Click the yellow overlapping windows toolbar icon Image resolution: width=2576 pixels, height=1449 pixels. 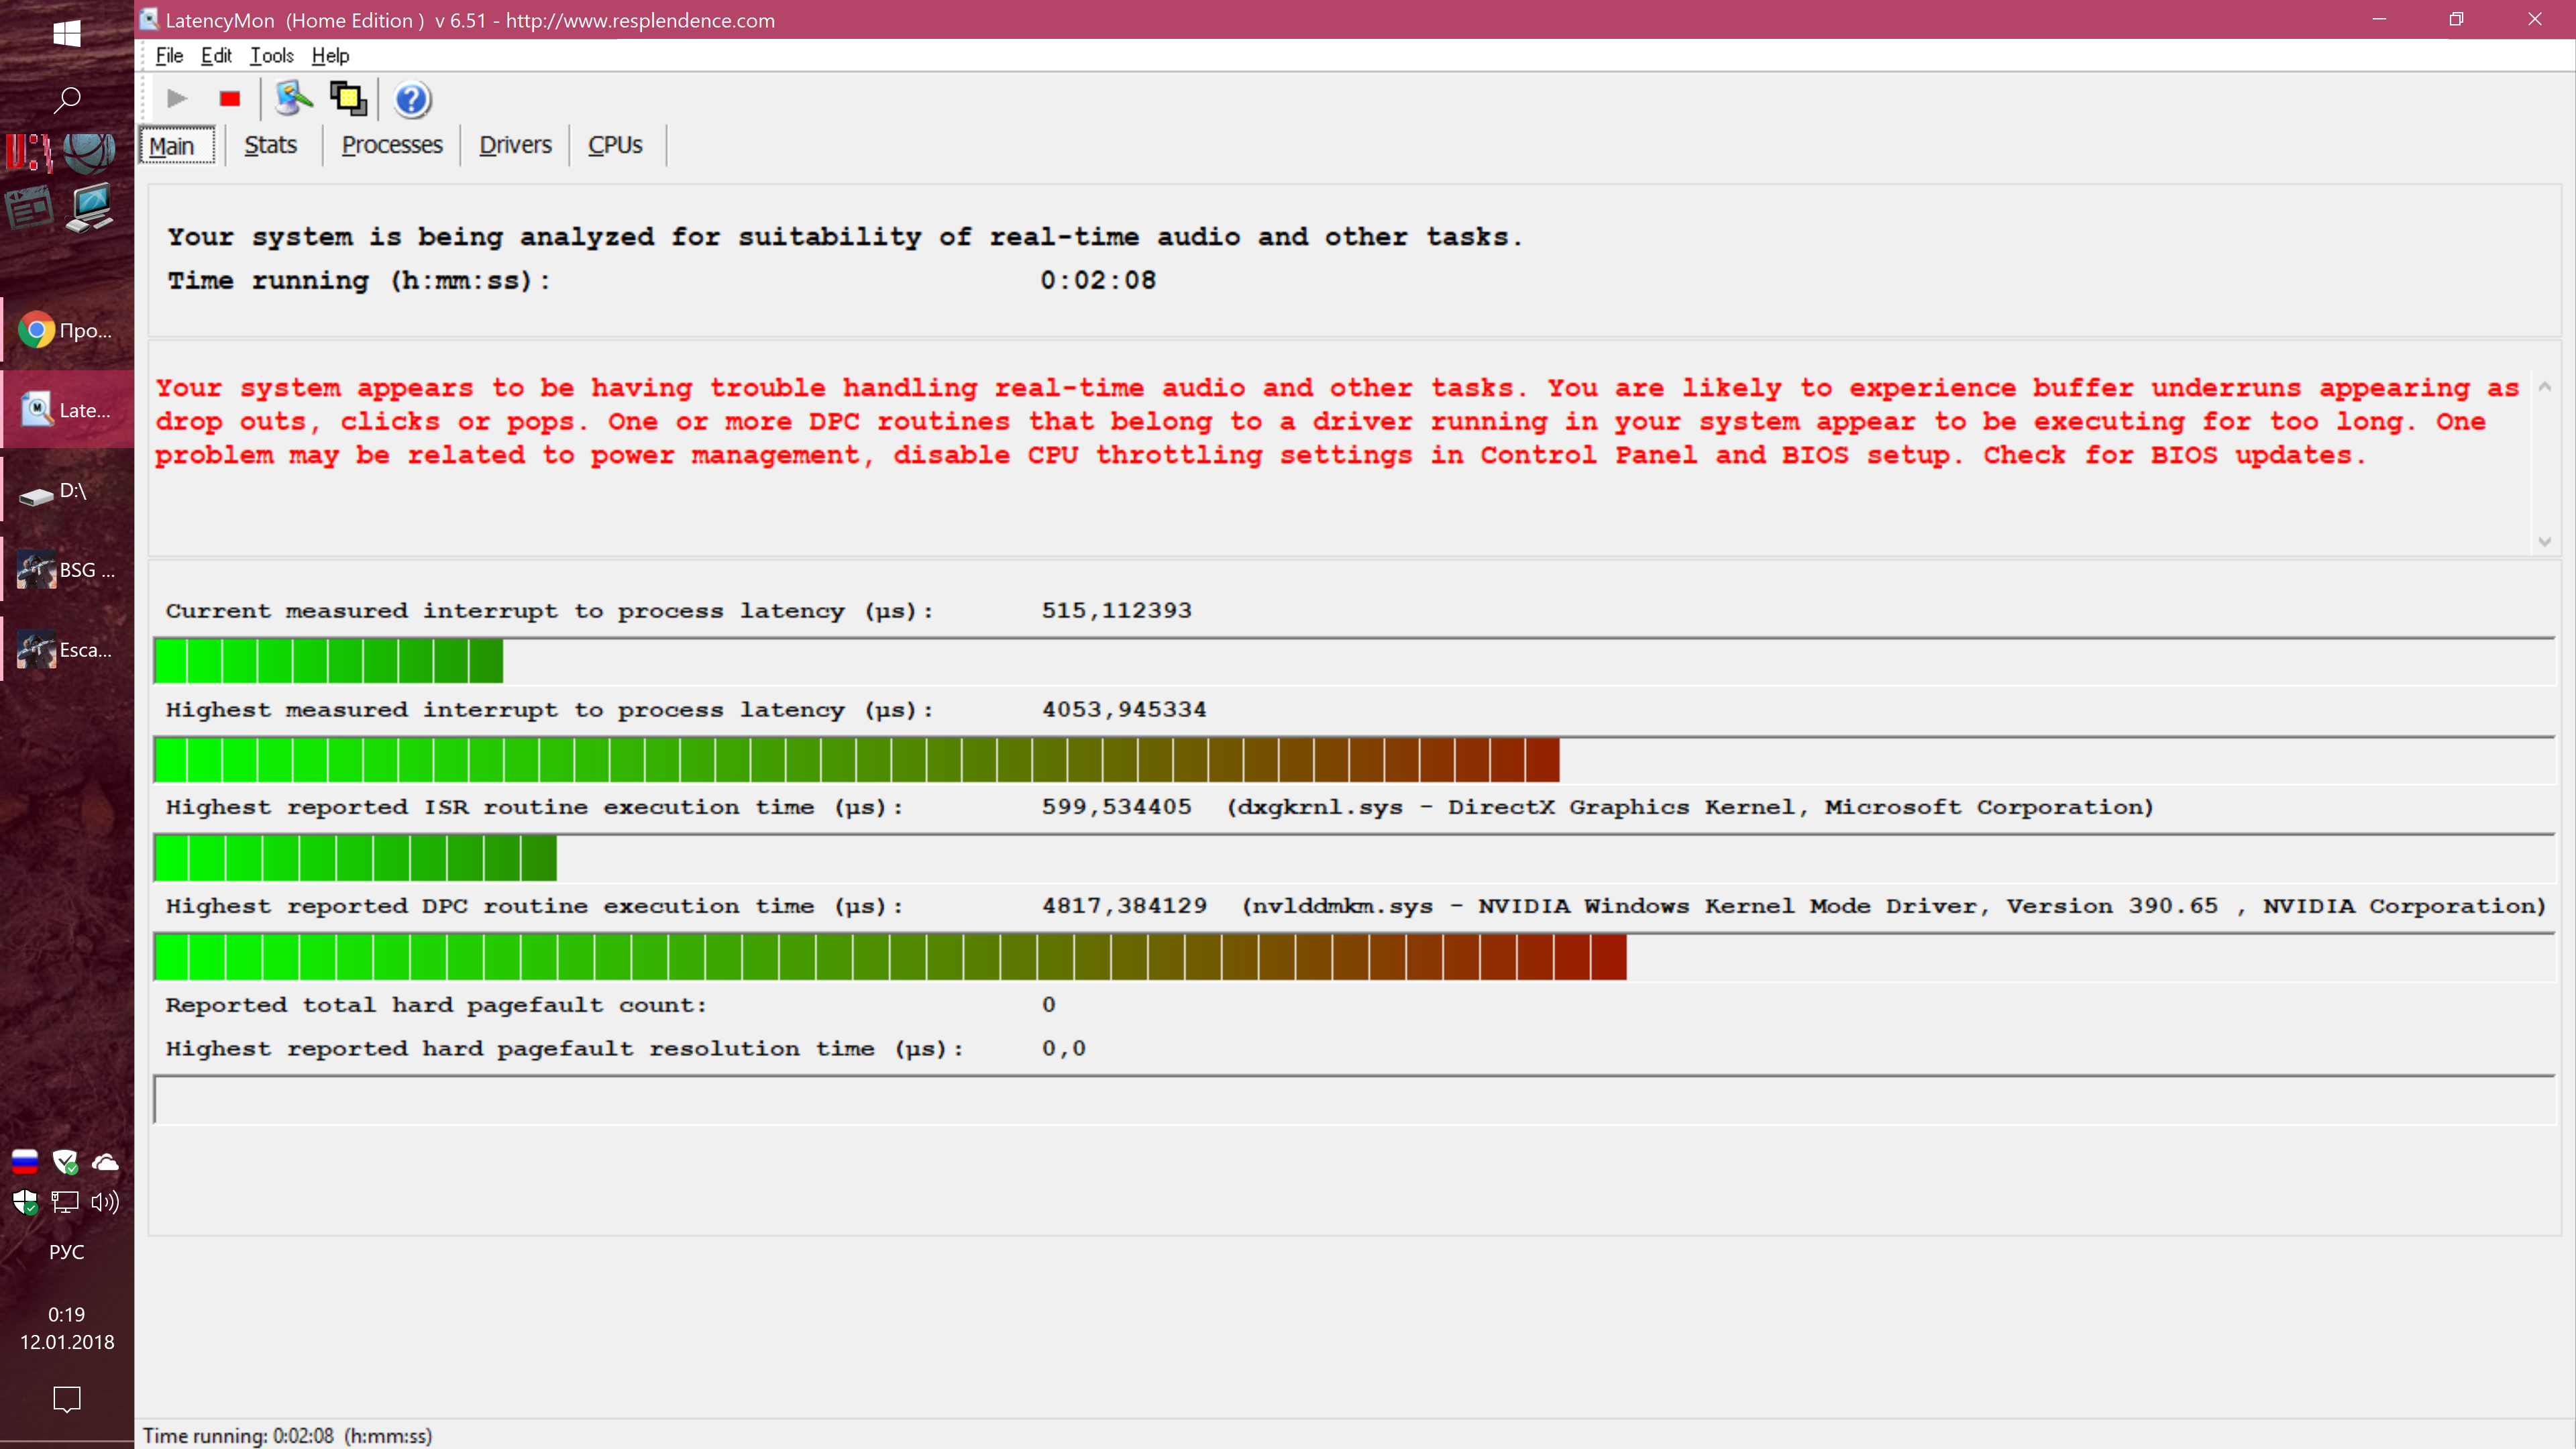pyautogui.click(x=348, y=98)
